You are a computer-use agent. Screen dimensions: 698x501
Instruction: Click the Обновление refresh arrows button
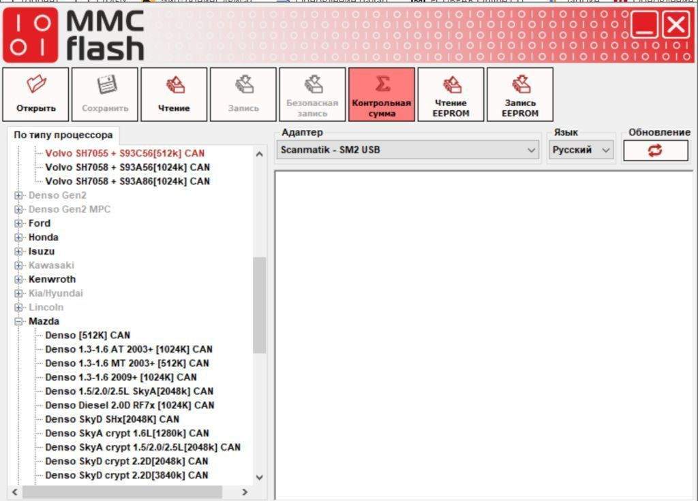point(655,150)
